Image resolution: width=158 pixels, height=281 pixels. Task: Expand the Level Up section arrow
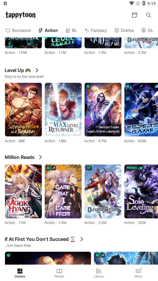(x=37, y=70)
